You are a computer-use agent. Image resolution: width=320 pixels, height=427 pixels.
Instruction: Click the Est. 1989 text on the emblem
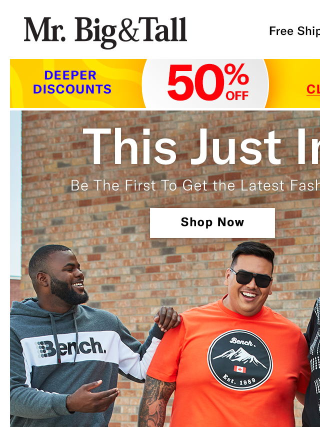click(239, 380)
